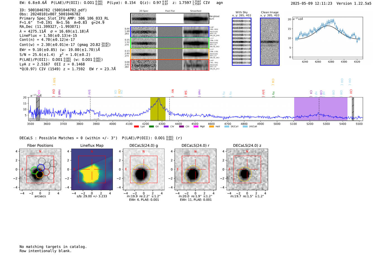Click the (K)CaII legend swatch
This screenshot has height=266, width=391.
pyautogui.click(x=227, y=127)
